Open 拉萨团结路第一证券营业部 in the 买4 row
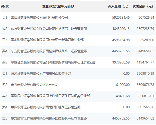This screenshot has width=156, height=125. [x=49, y=51]
